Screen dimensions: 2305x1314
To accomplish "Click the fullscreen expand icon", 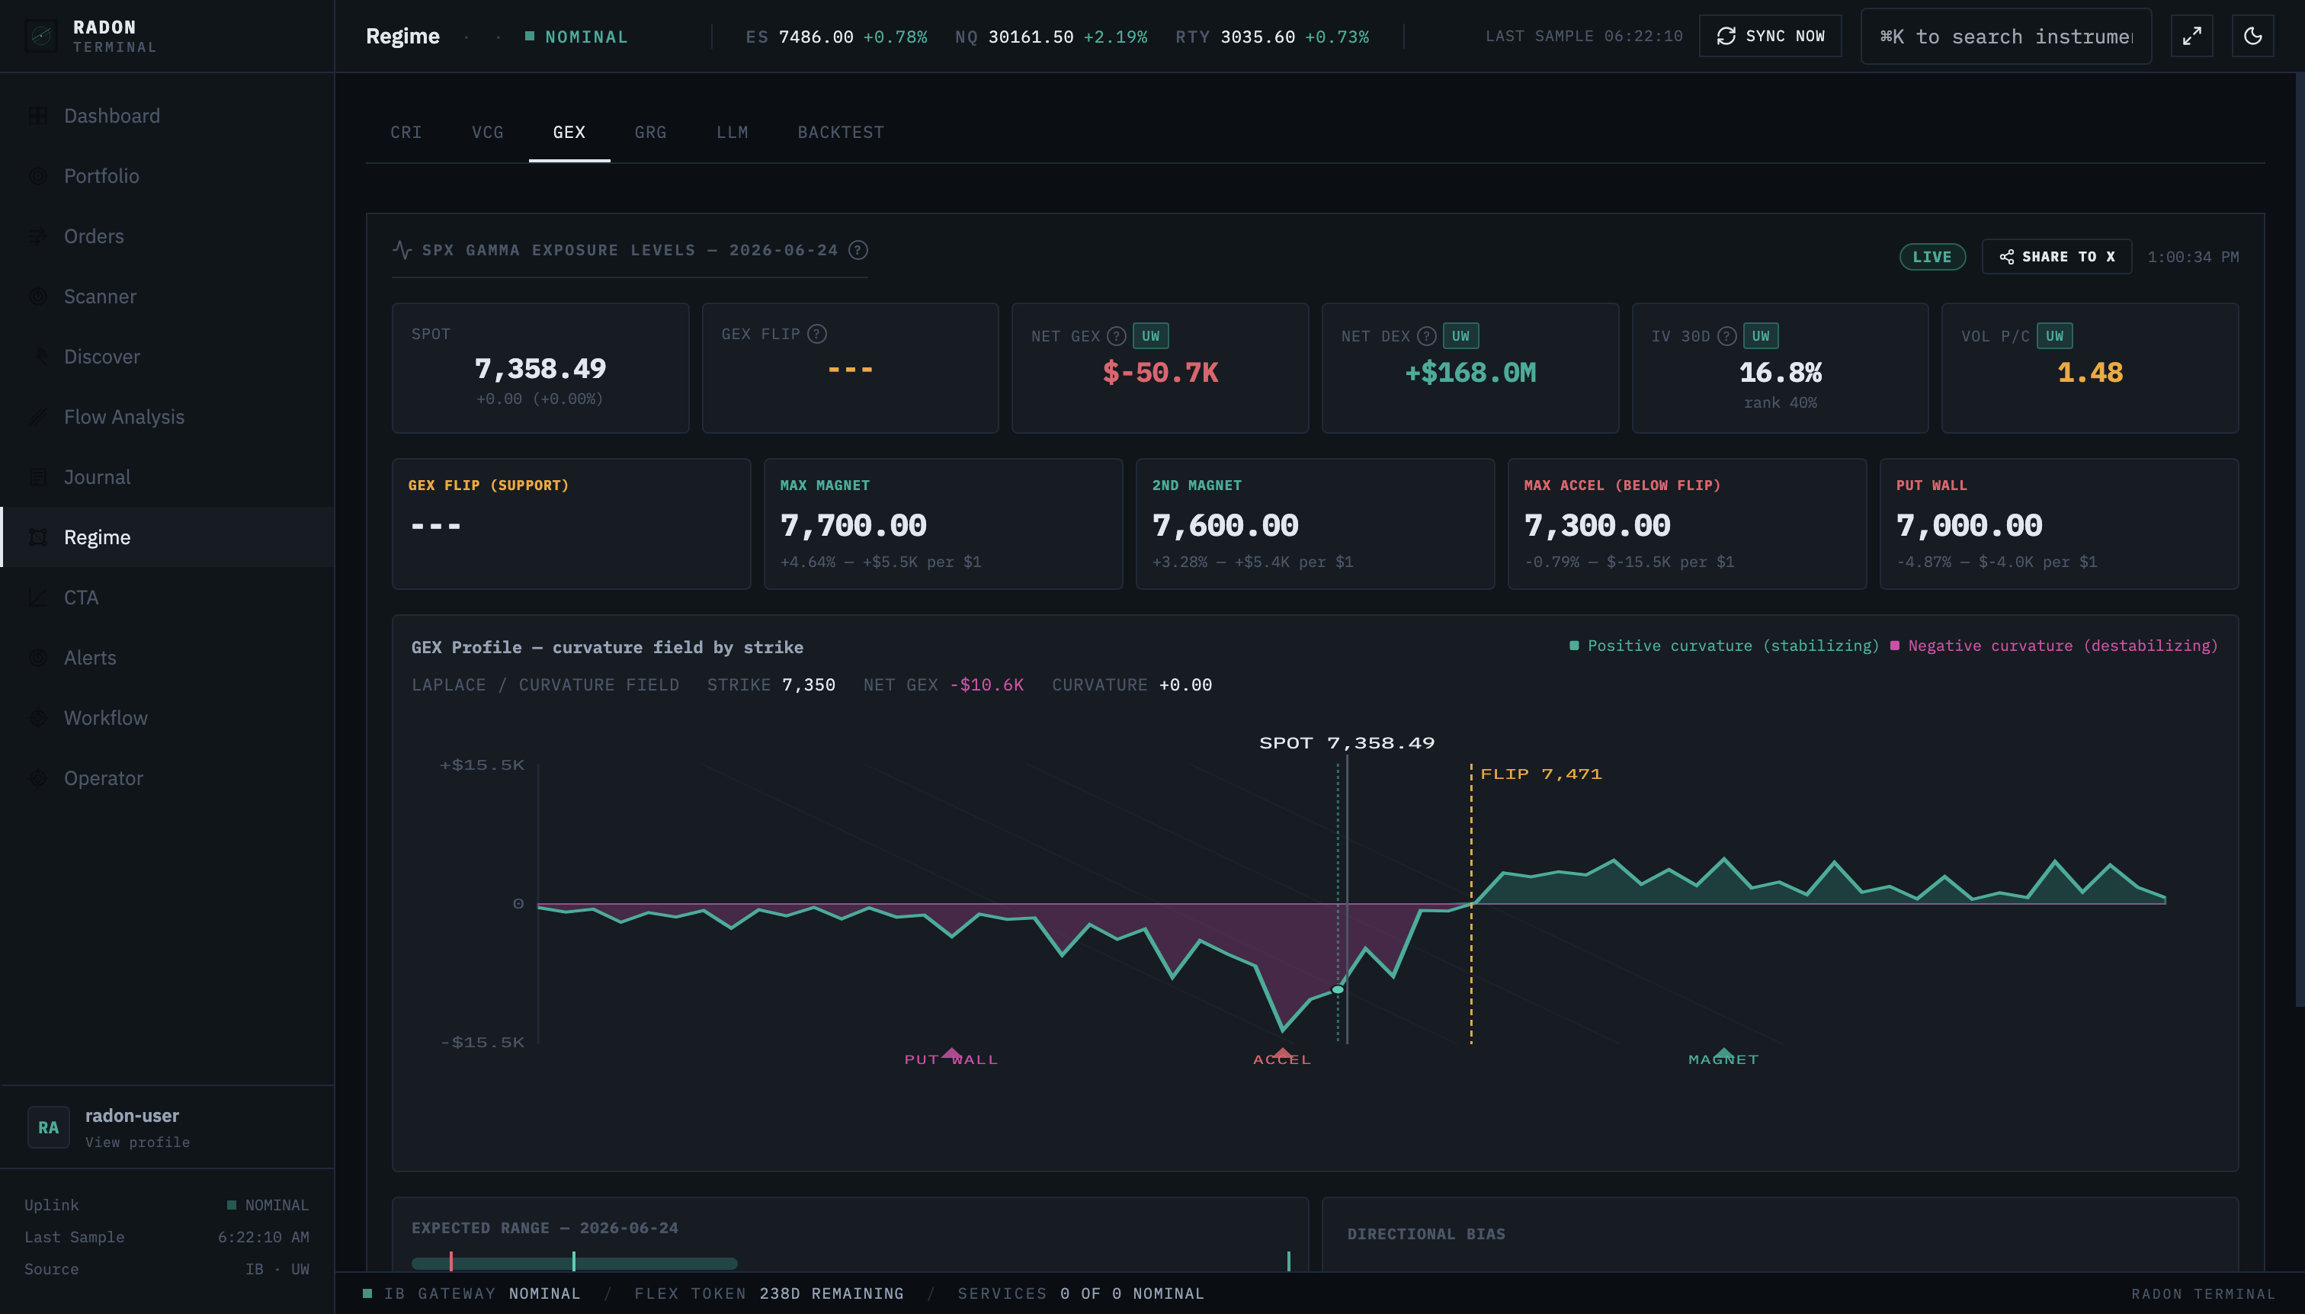I will pyautogui.click(x=2191, y=36).
